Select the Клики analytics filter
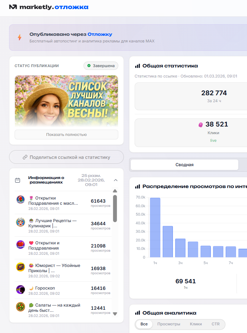The height and width of the screenshot is (333, 247). pyautogui.click(x=196, y=324)
